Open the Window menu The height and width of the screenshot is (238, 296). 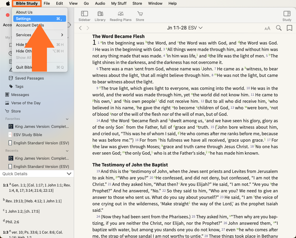155,4
